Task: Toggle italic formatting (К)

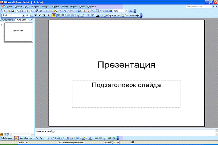Action: click(x=40, y=15)
